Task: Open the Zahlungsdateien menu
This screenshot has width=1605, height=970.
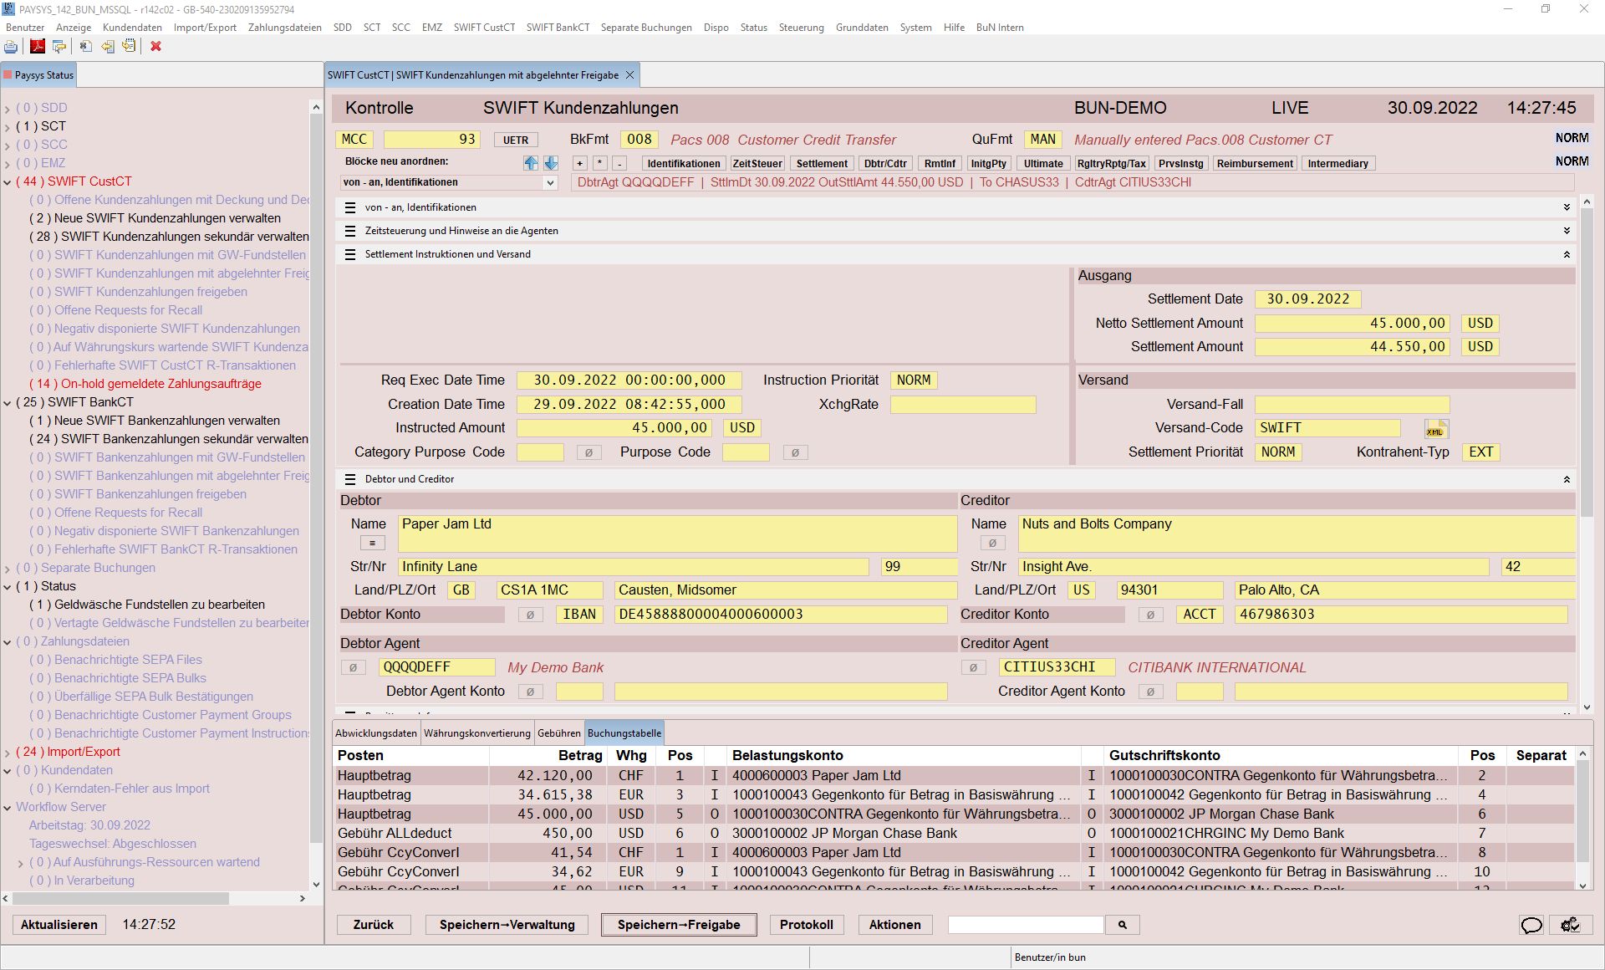Action: [284, 27]
